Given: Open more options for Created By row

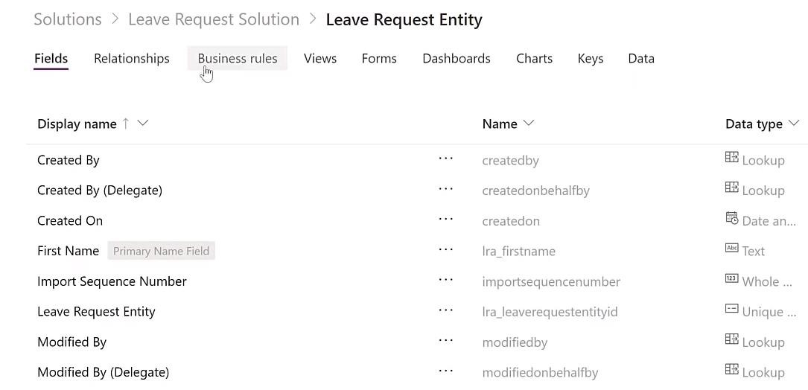Looking at the screenshot, I should 445,159.
